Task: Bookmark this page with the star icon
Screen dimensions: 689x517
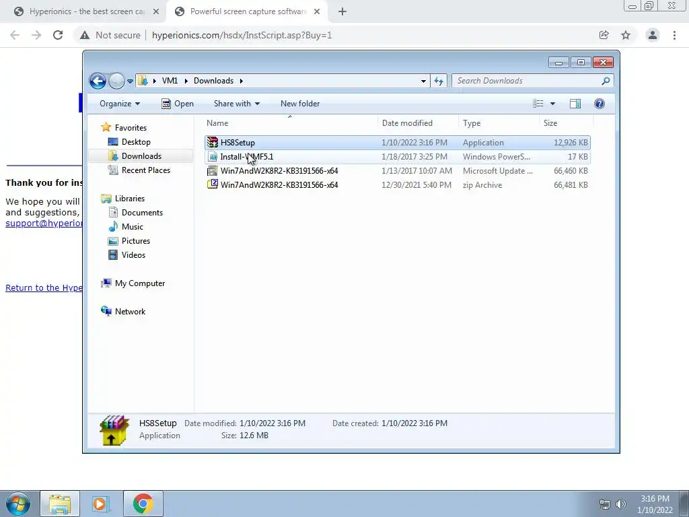Action: point(626,35)
